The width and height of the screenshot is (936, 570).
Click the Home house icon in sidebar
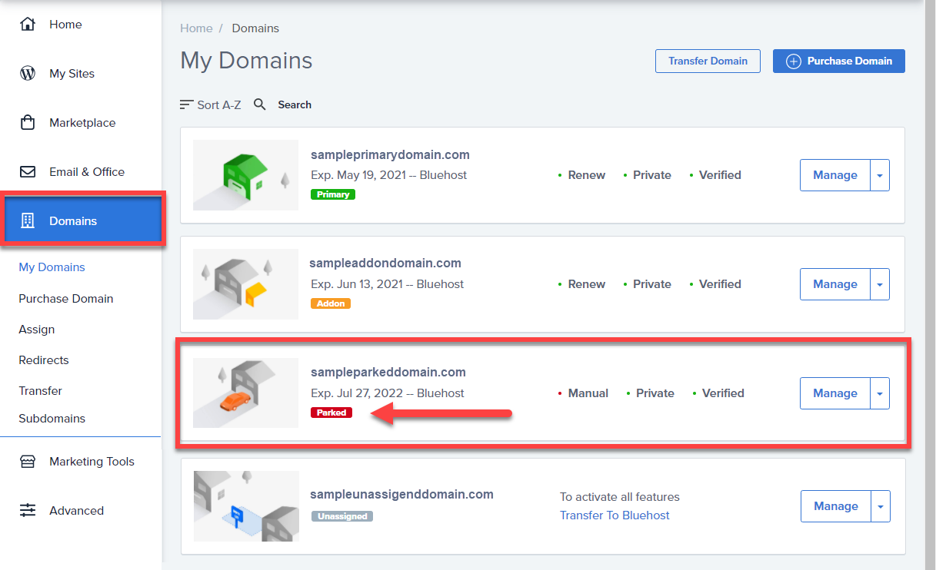(x=28, y=25)
